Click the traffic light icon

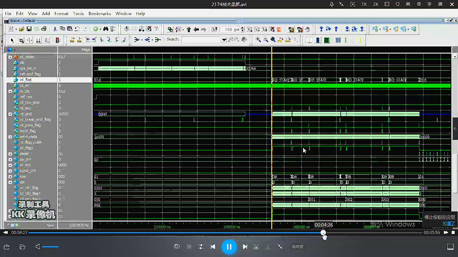click(x=58, y=40)
